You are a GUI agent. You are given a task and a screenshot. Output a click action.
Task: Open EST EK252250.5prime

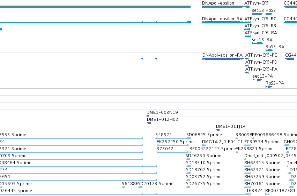click(x=176, y=142)
